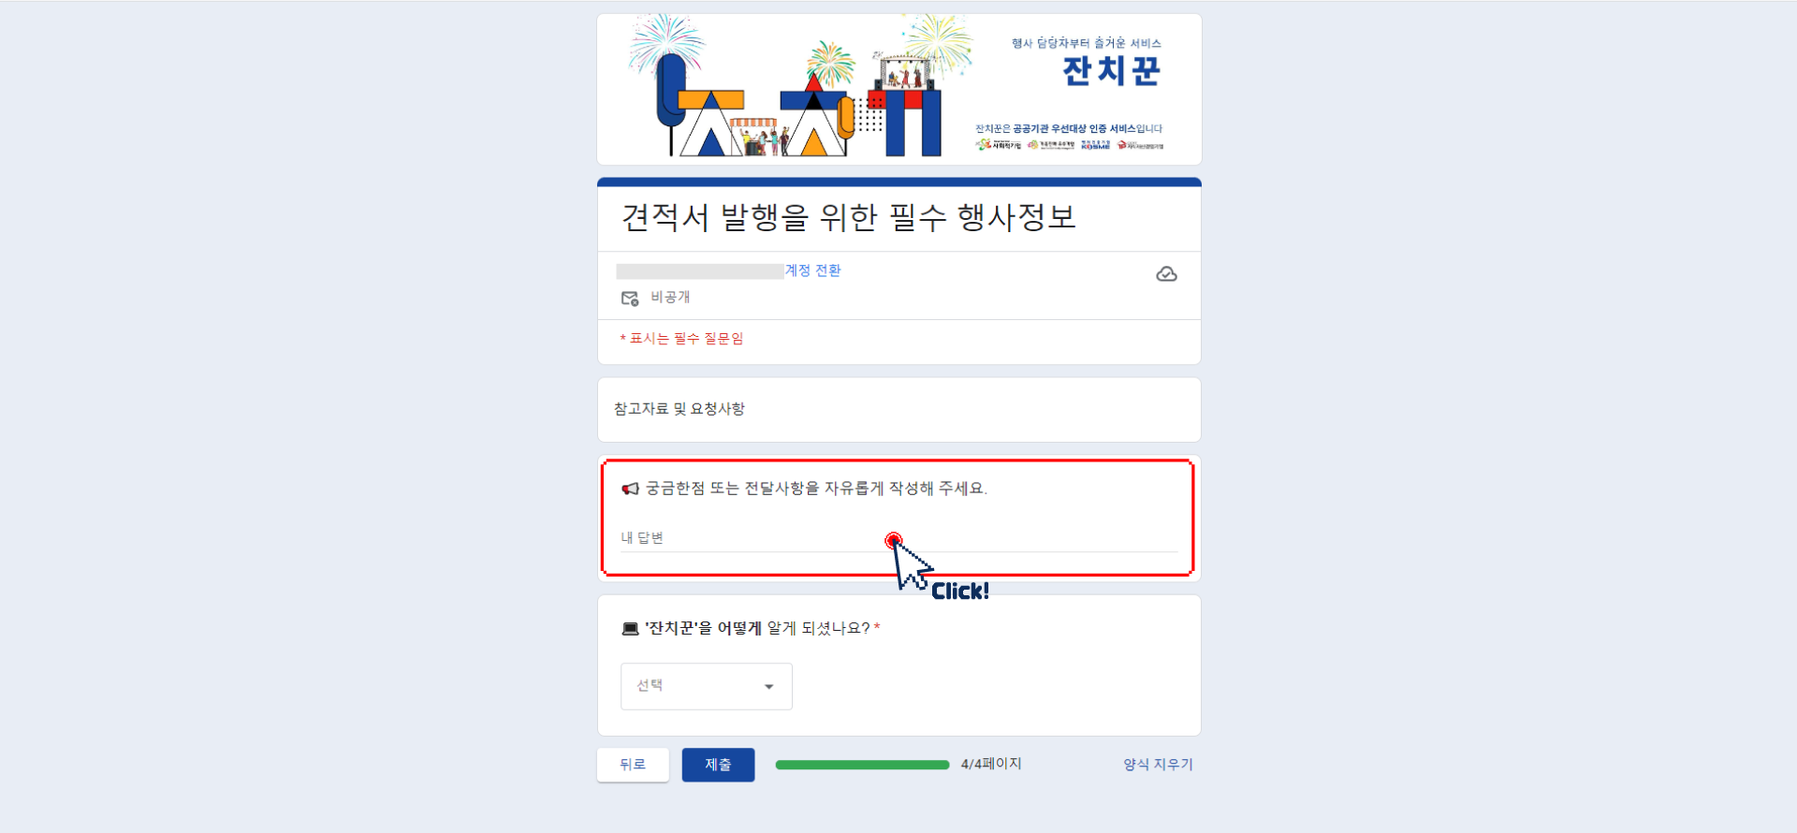The image size is (1797, 833).
Task: Click the 4/4페이지 page indicator
Action: pyautogui.click(x=991, y=764)
